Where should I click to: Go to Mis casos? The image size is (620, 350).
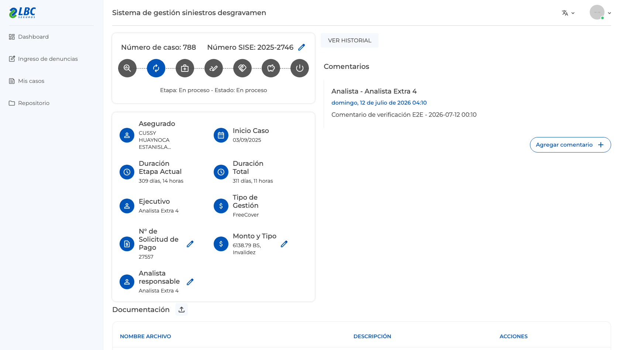[27, 81]
